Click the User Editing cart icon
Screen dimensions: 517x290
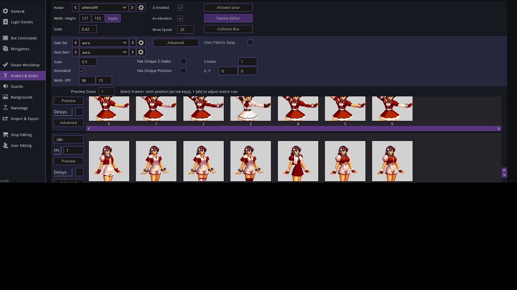[x=5, y=145]
